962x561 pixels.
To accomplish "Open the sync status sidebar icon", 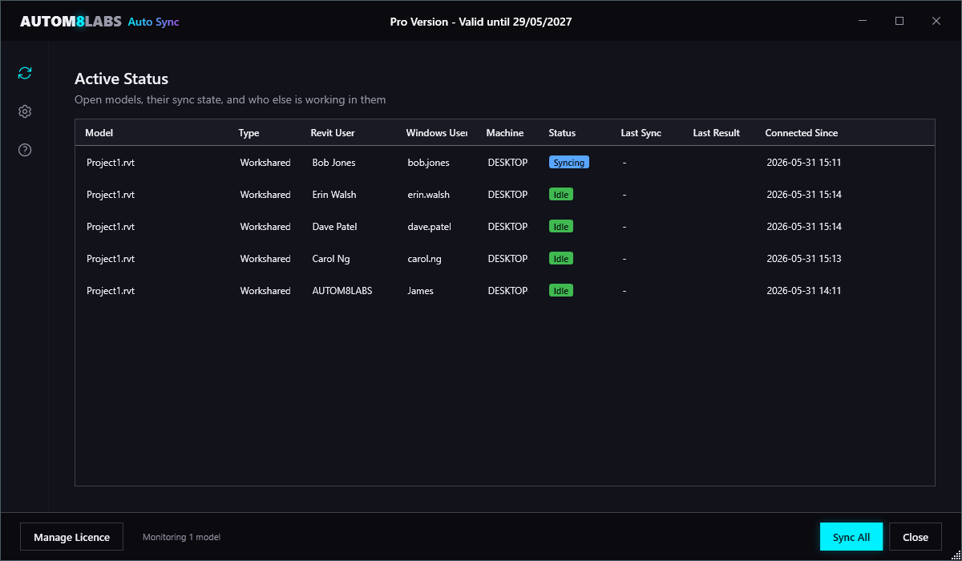I will (25, 73).
